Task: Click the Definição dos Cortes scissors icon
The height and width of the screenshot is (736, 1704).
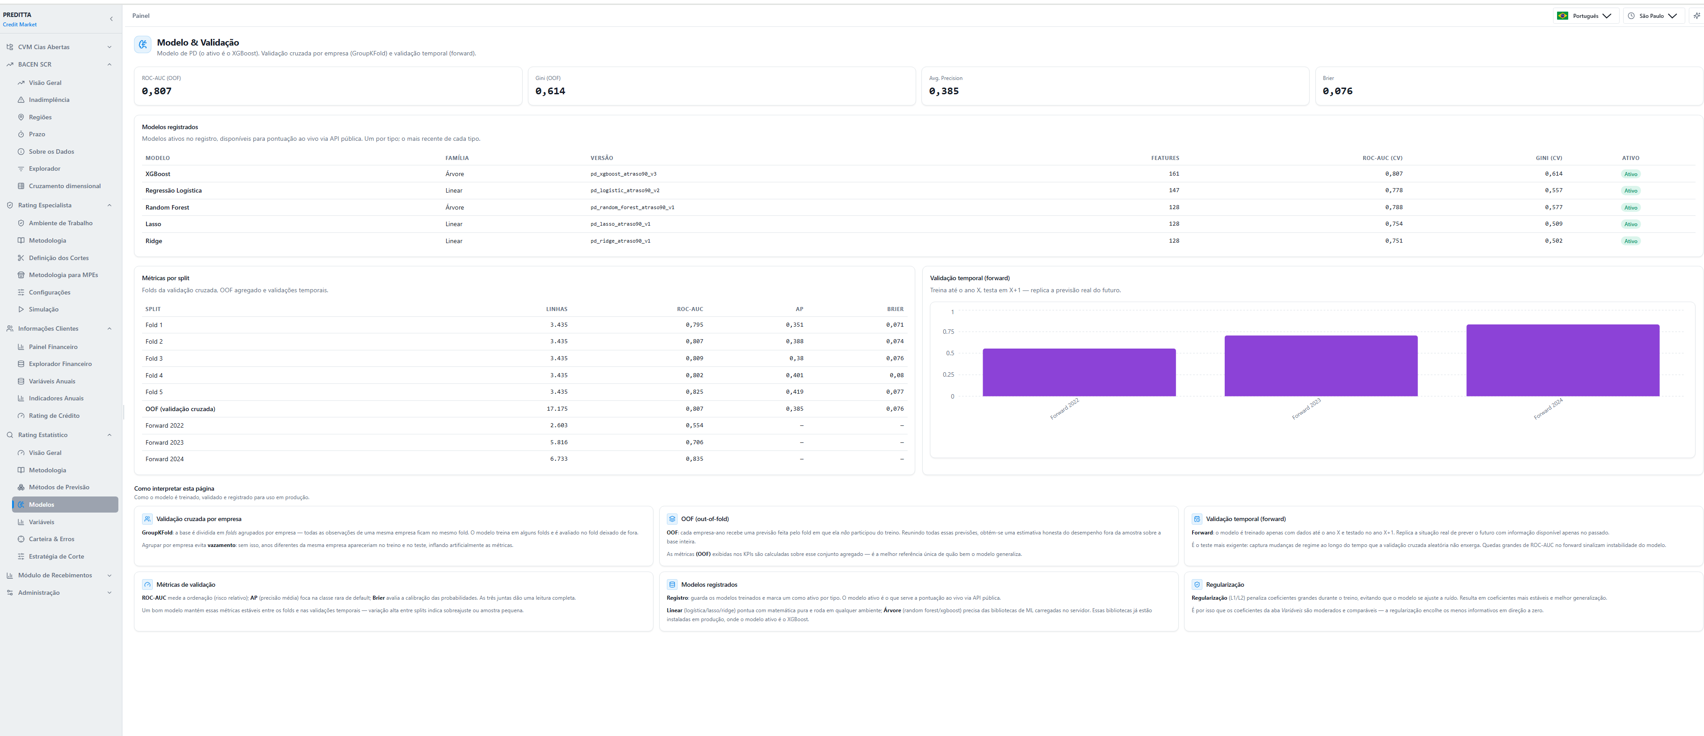Action: click(x=21, y=258)
